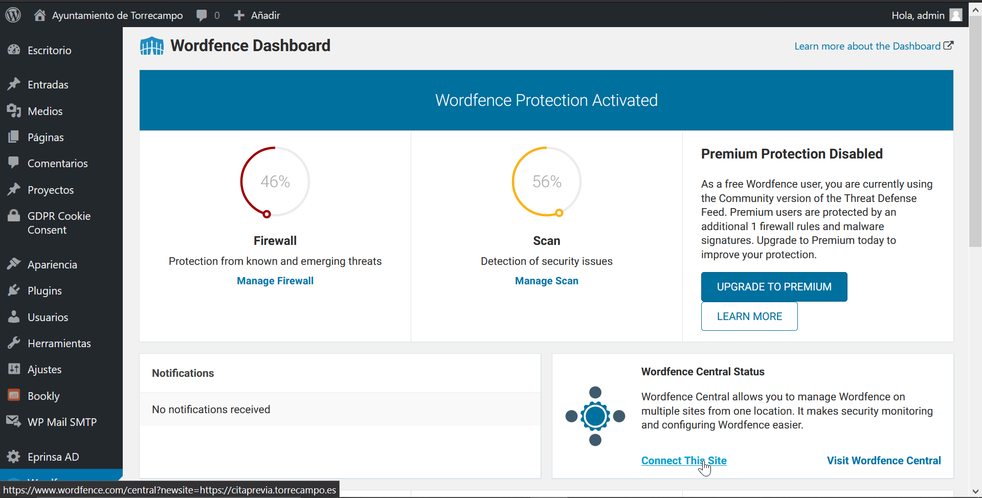The height and width of the screenshot is (498, 982).
Task: Select GDPR Cookie Consent menu
Action: point(59,223)
